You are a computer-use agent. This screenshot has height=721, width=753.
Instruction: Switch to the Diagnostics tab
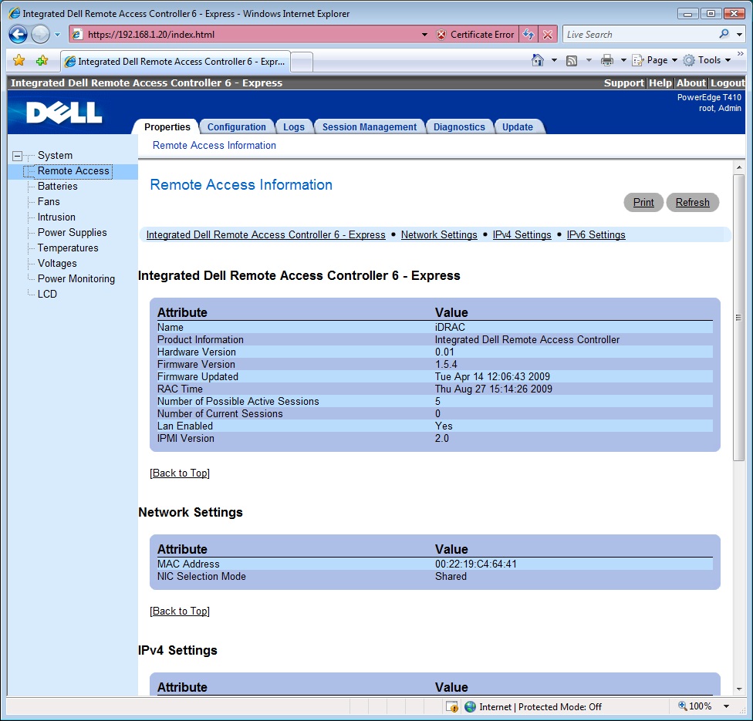459,126
